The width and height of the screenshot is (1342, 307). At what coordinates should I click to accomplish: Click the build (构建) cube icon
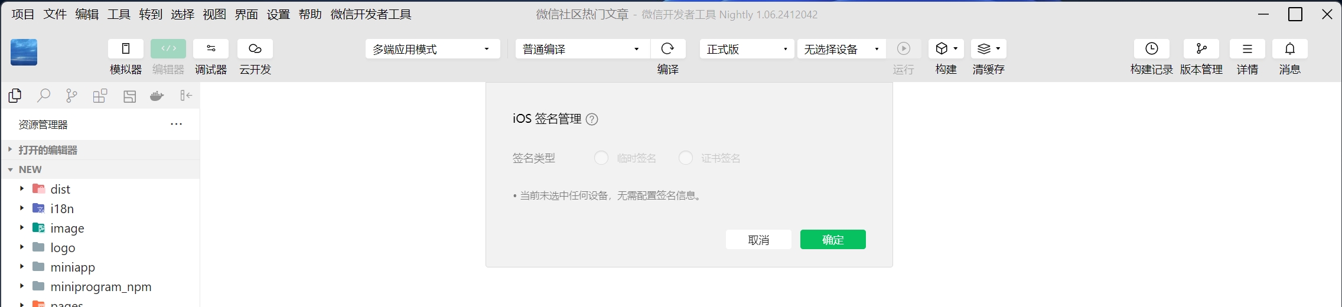tap(942, 48)
